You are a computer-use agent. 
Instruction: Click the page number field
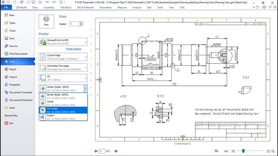[x=102, y=151]
